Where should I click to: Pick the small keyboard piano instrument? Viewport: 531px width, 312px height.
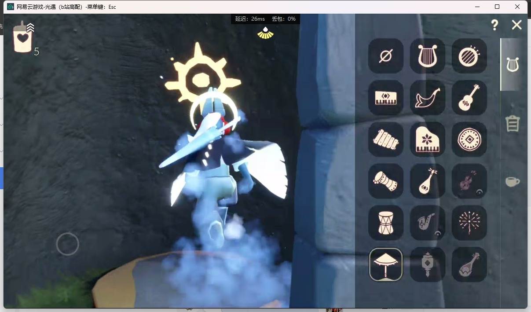[x=386, y=98]
